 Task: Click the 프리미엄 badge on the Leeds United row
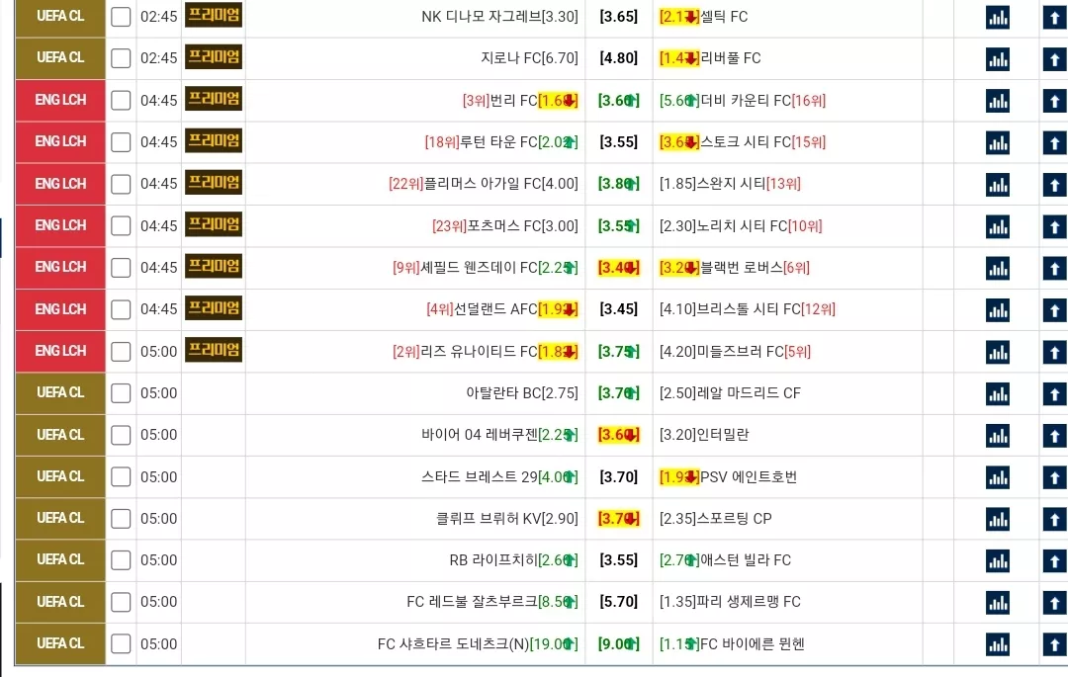pyautogui.click(x=214, y=351)
